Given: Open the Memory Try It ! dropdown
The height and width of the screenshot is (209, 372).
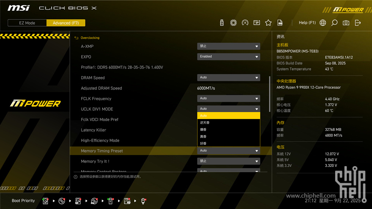Looking at the screenshot, I should [229, 161].
